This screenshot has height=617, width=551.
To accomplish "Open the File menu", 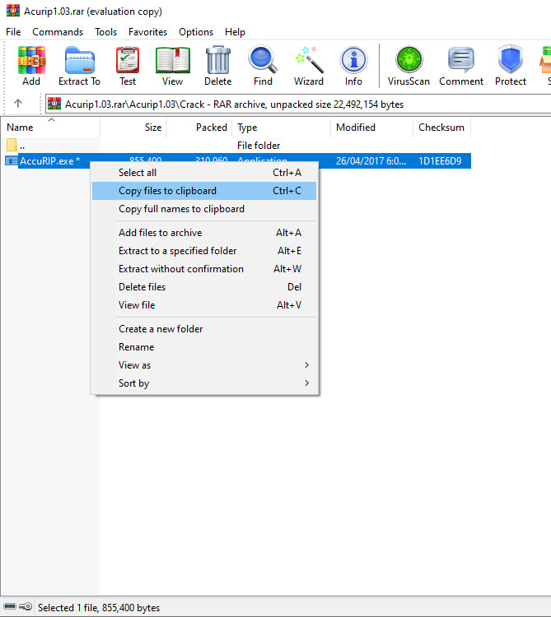I will coord(13,32).
